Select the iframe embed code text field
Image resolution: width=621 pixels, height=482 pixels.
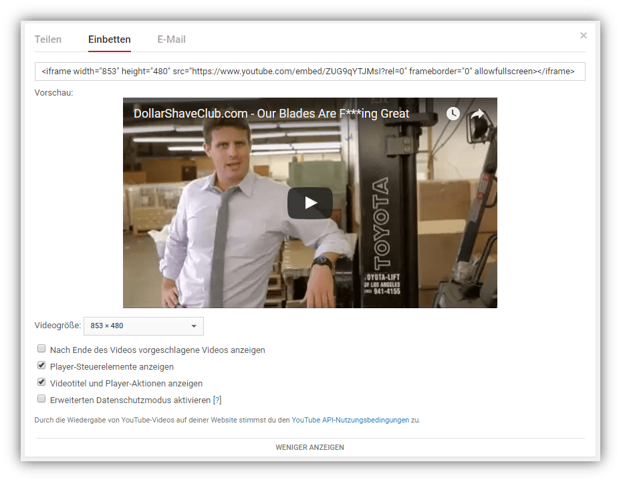tap(309, 71)
